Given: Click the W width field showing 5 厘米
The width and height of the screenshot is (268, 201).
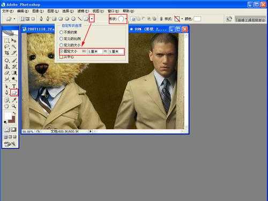Looking at the screenshot, I should (x=95, y=51).
